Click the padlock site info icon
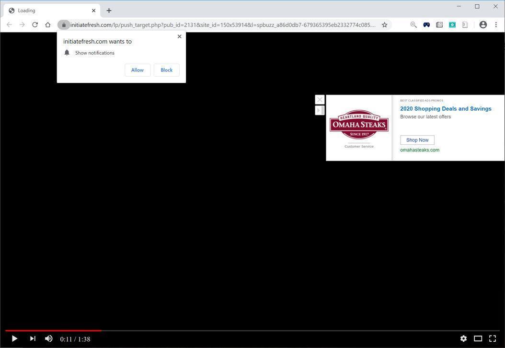Image resolution: width=505 pixels, height=348 pixels. tap(64, 25)
